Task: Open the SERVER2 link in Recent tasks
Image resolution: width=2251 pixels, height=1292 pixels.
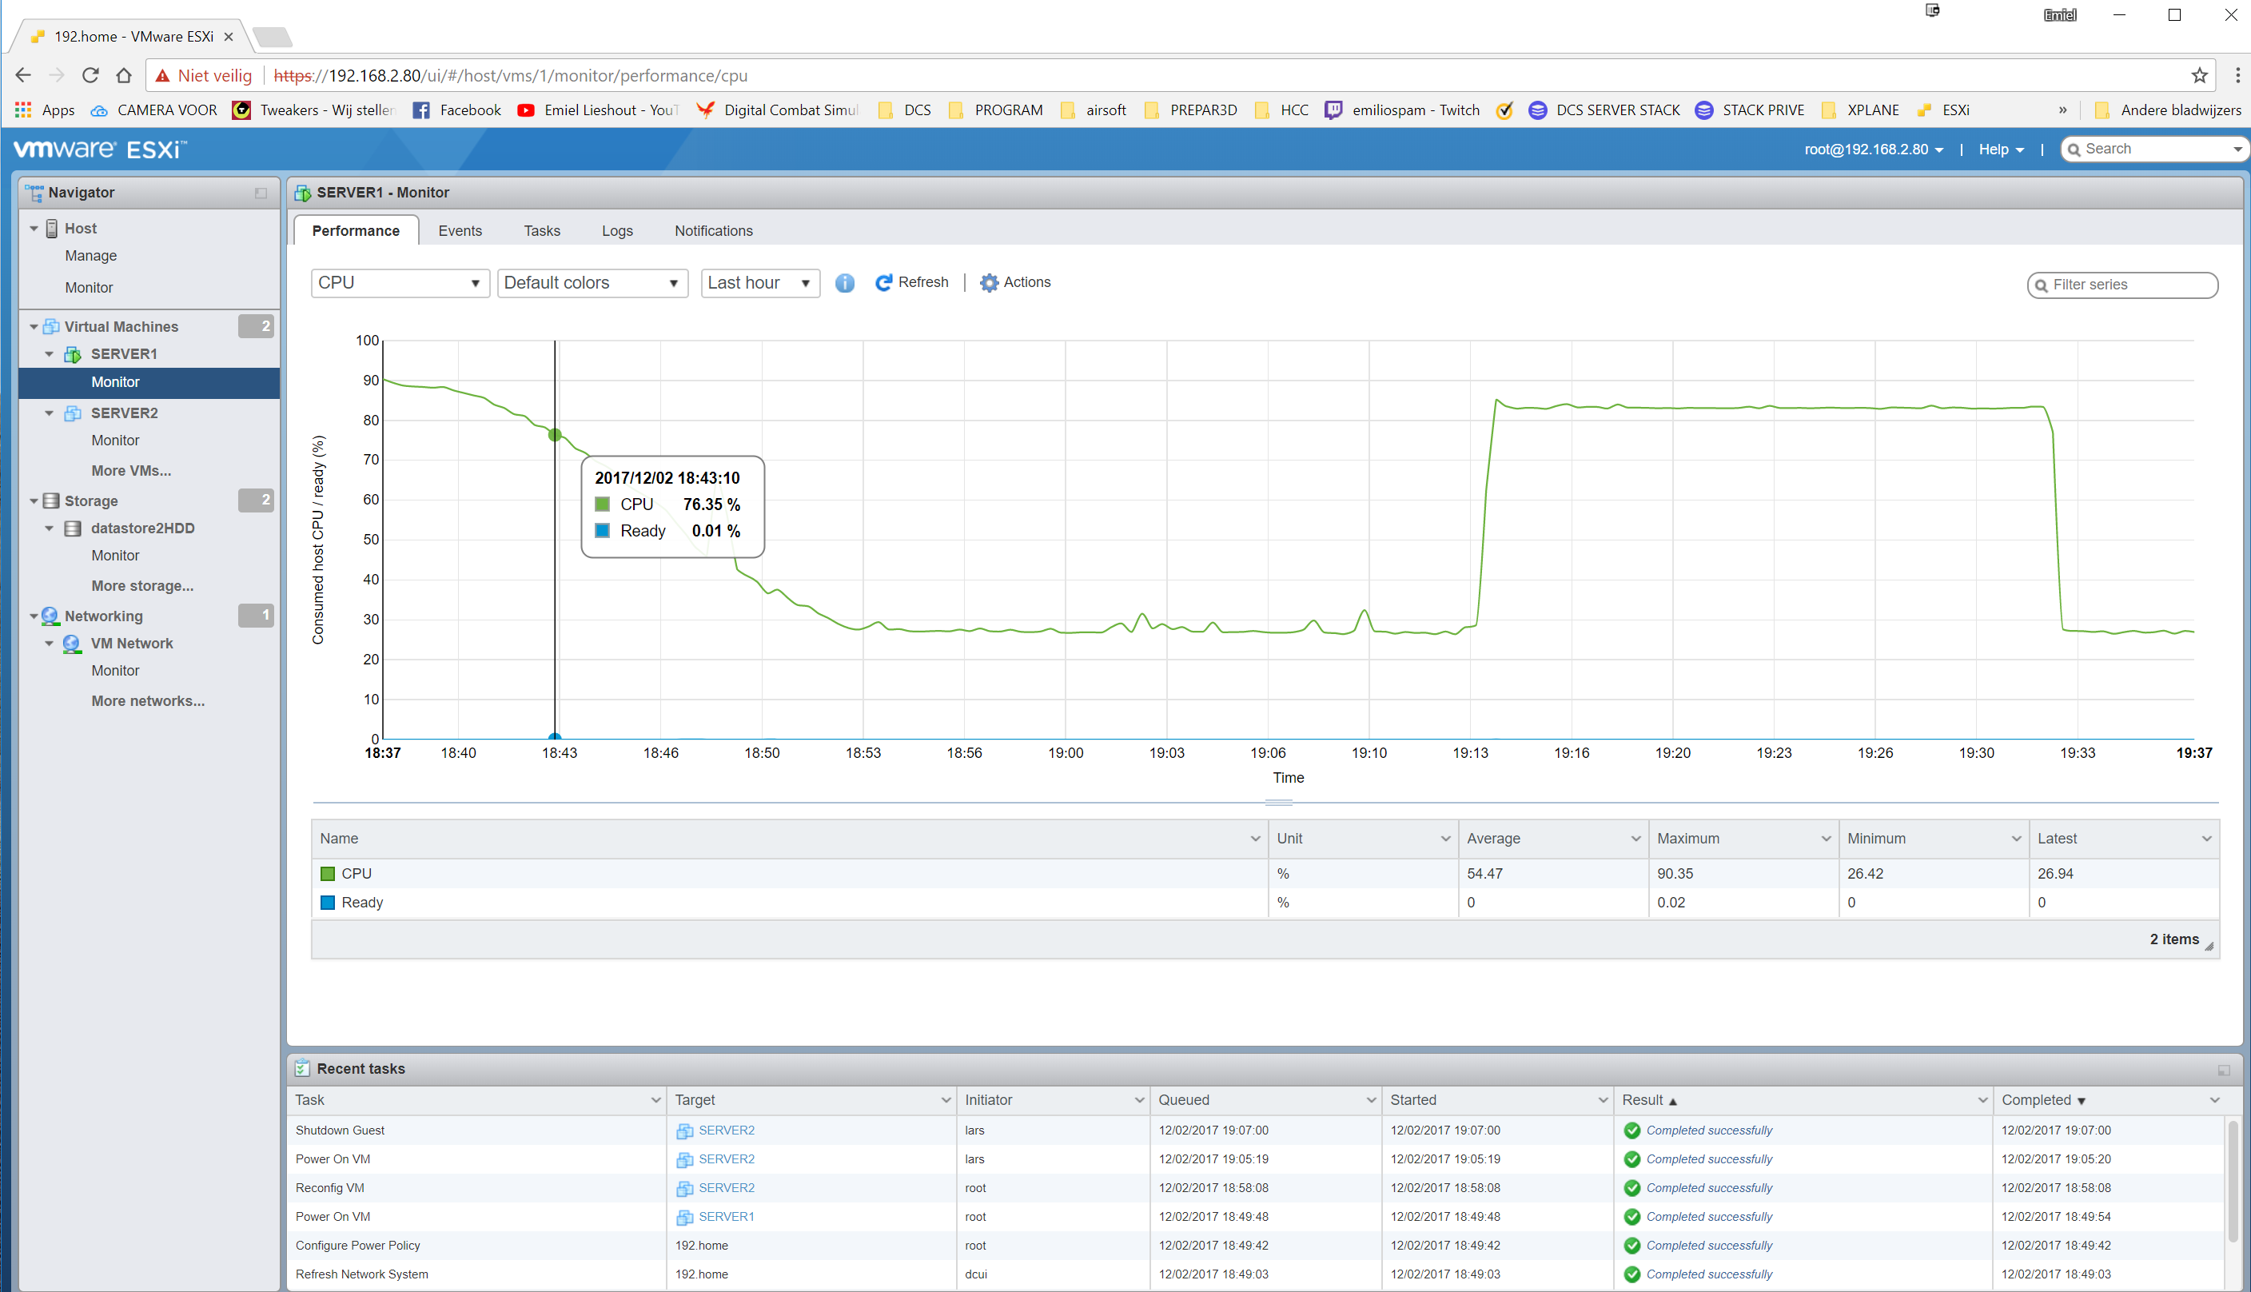Action: pos(726,1131)
